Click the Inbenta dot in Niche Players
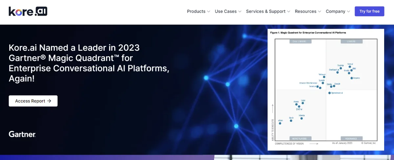The height and width of the screenshot is (160, 394). coord(301,118)
